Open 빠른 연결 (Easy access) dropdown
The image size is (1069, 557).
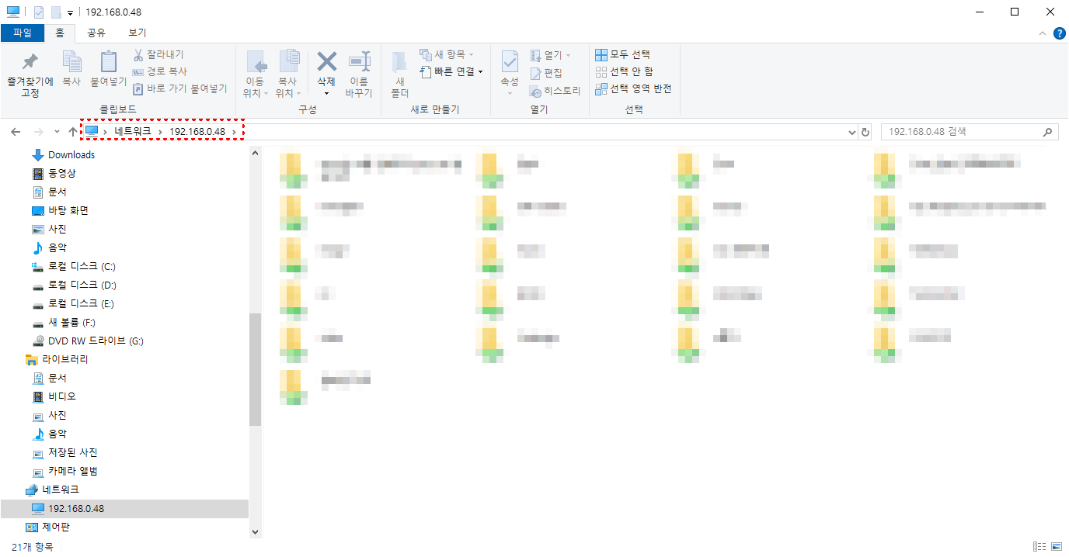coord(451,71)
